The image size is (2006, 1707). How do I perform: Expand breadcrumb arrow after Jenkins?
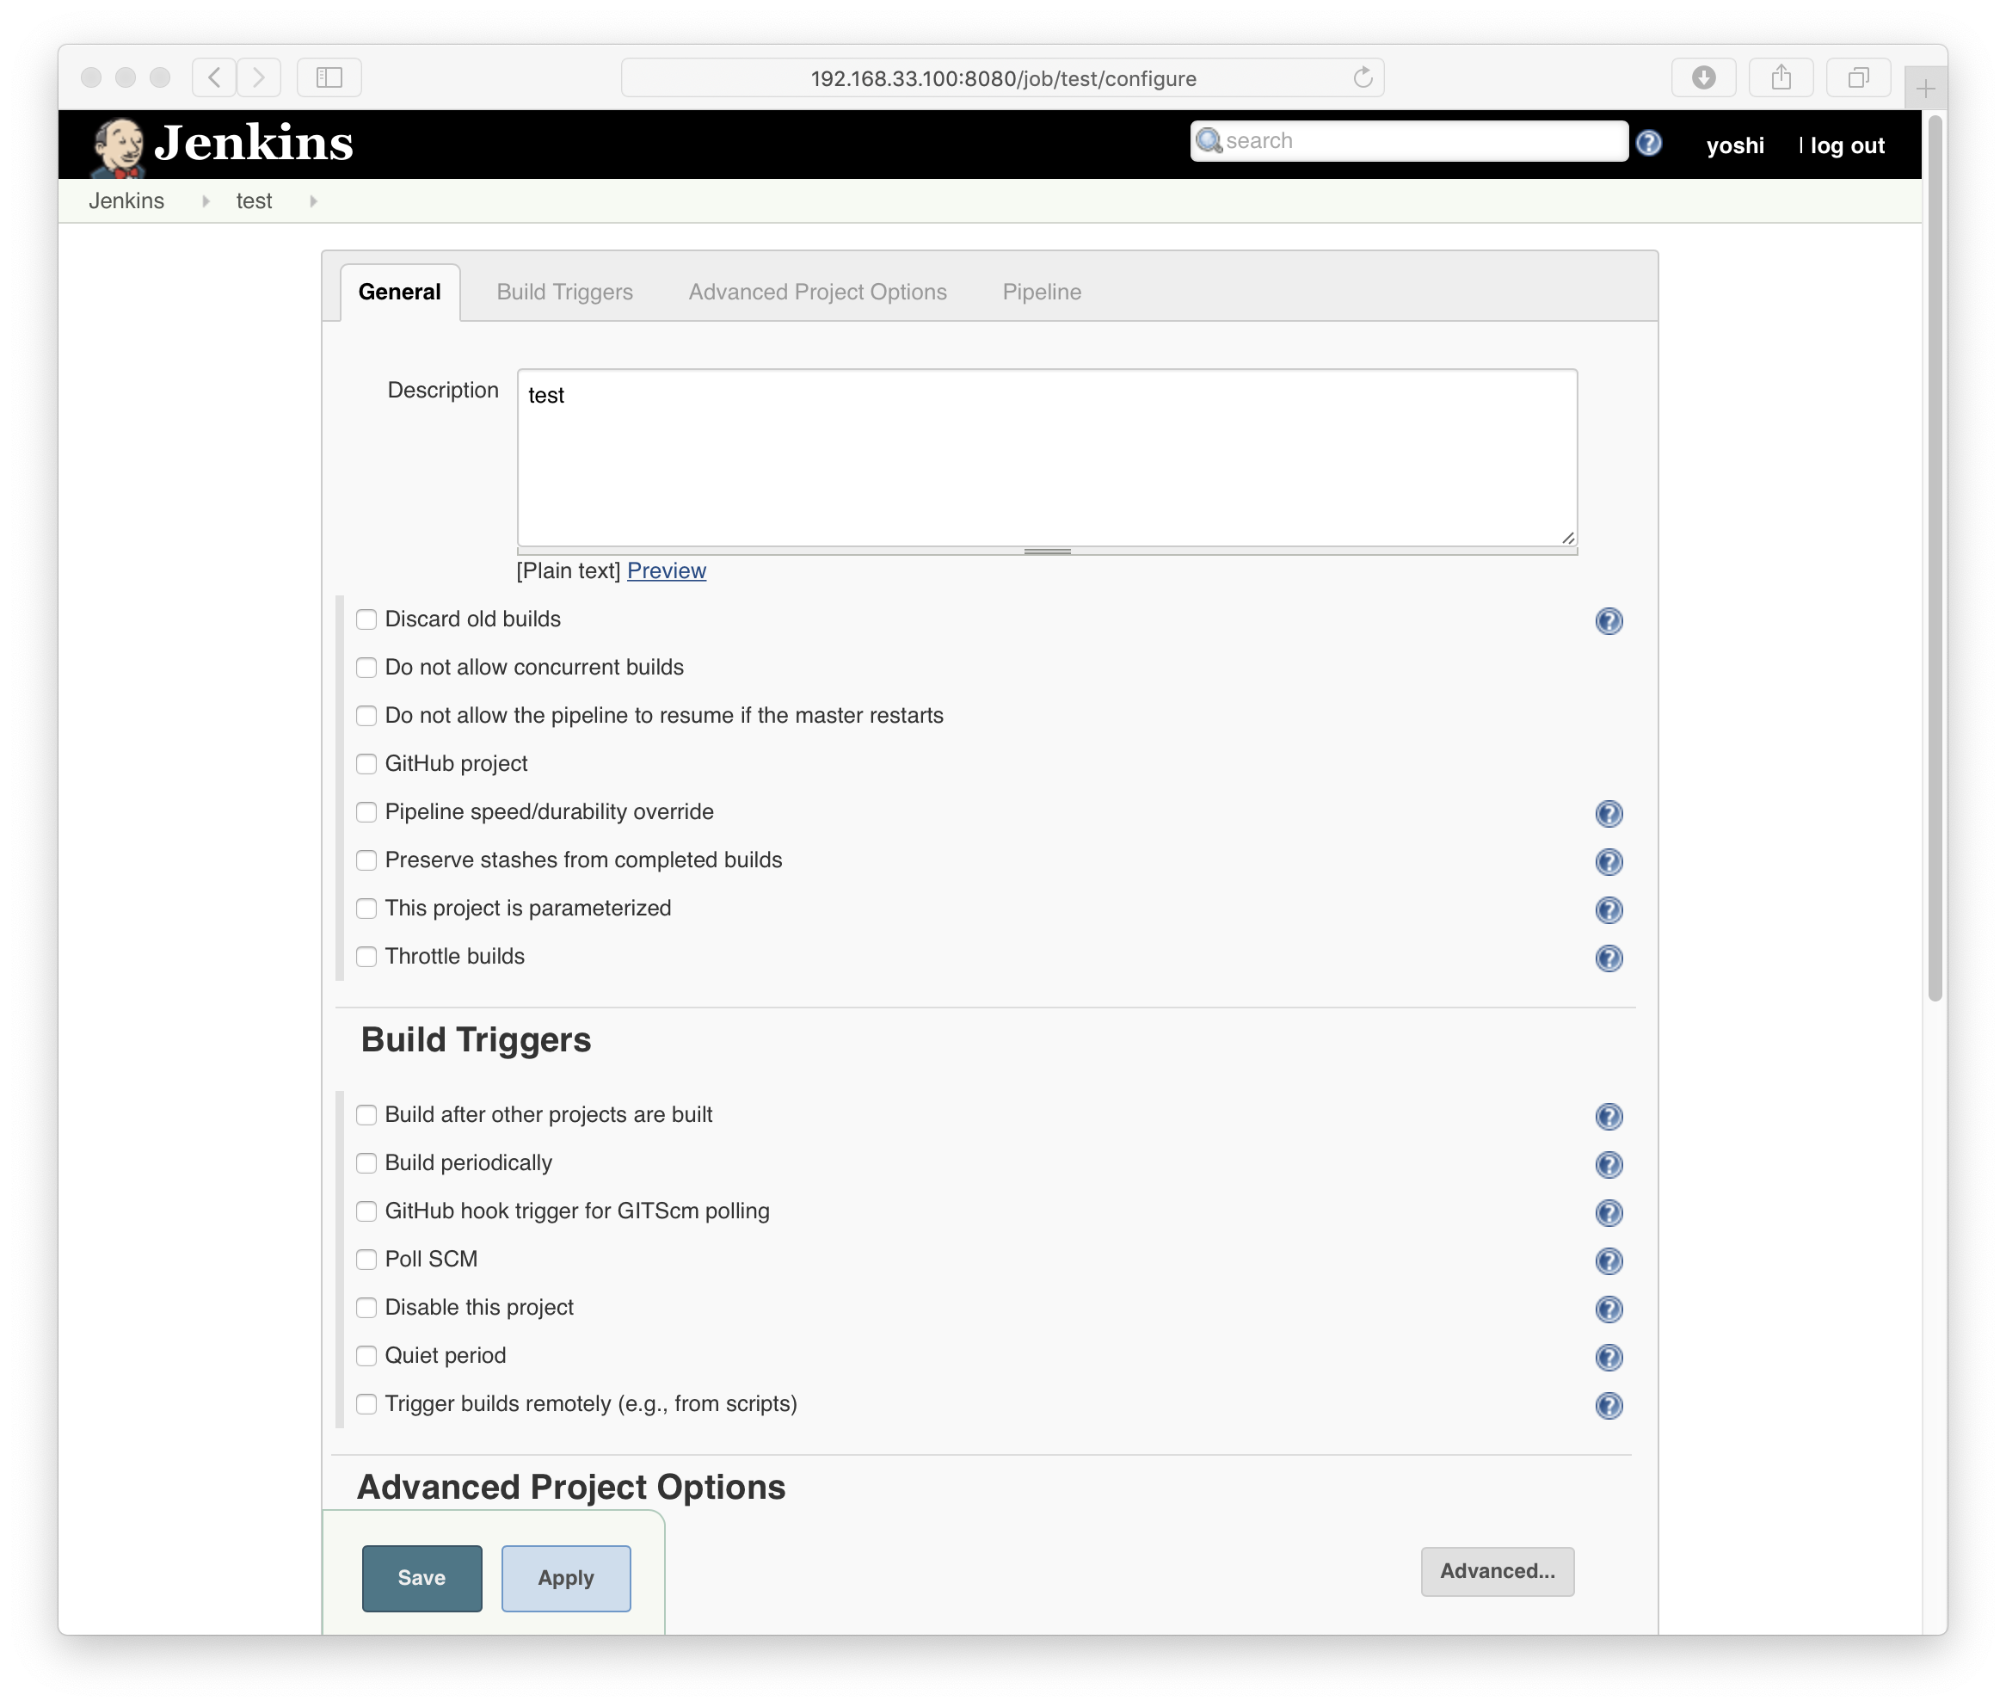click(x=205, y=201)
